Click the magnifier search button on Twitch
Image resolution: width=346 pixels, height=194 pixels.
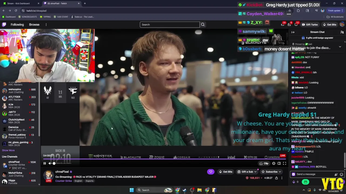203,25
